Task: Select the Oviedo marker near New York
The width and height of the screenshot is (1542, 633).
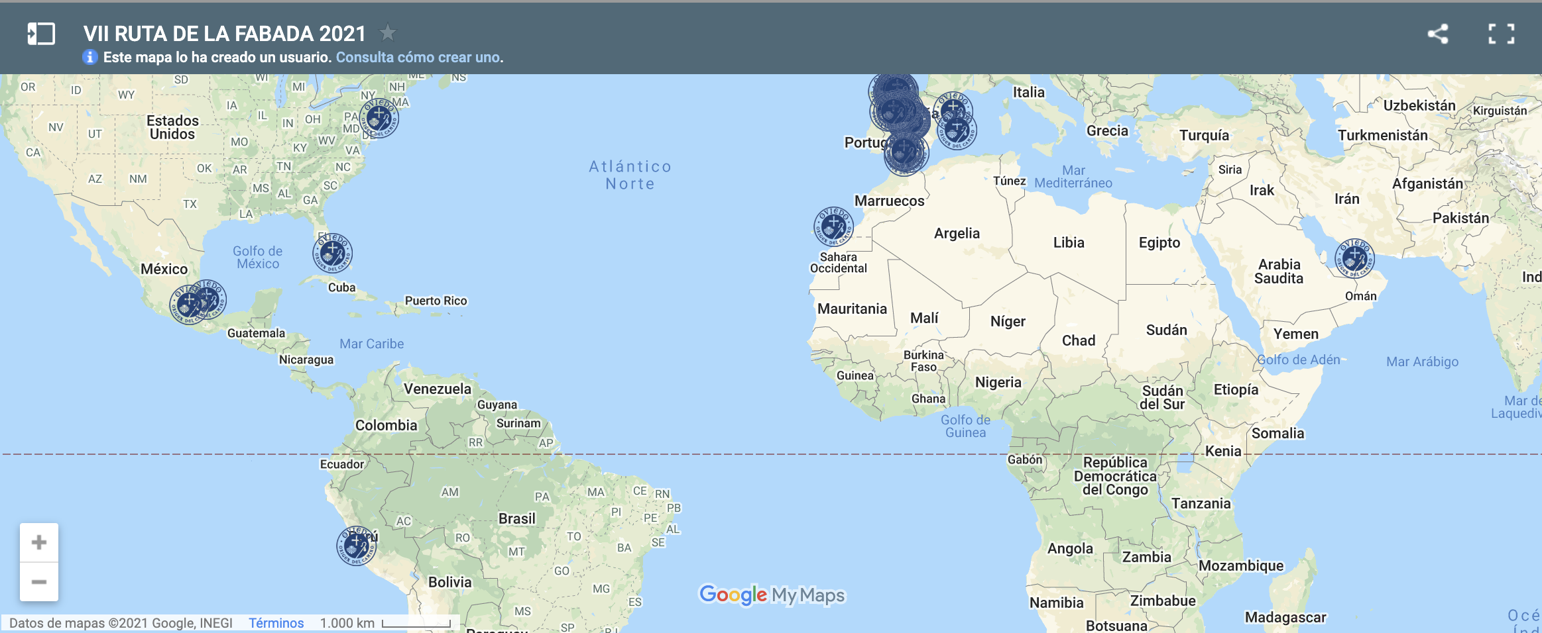Action: pyautogui.click(x=379, y=119)
